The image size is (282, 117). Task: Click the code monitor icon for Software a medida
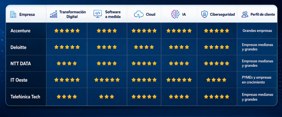pos(98,14)
